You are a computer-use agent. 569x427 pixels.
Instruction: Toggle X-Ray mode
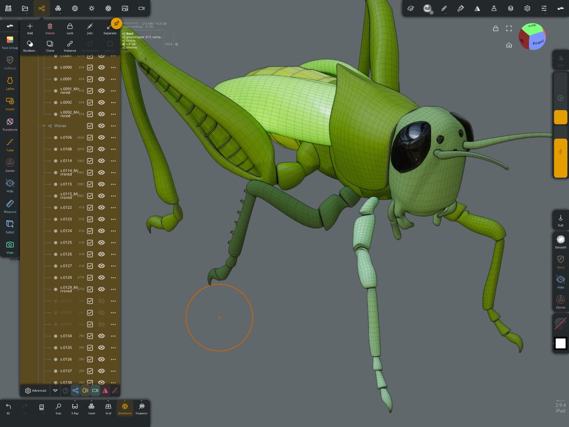[x=75, y=408]
